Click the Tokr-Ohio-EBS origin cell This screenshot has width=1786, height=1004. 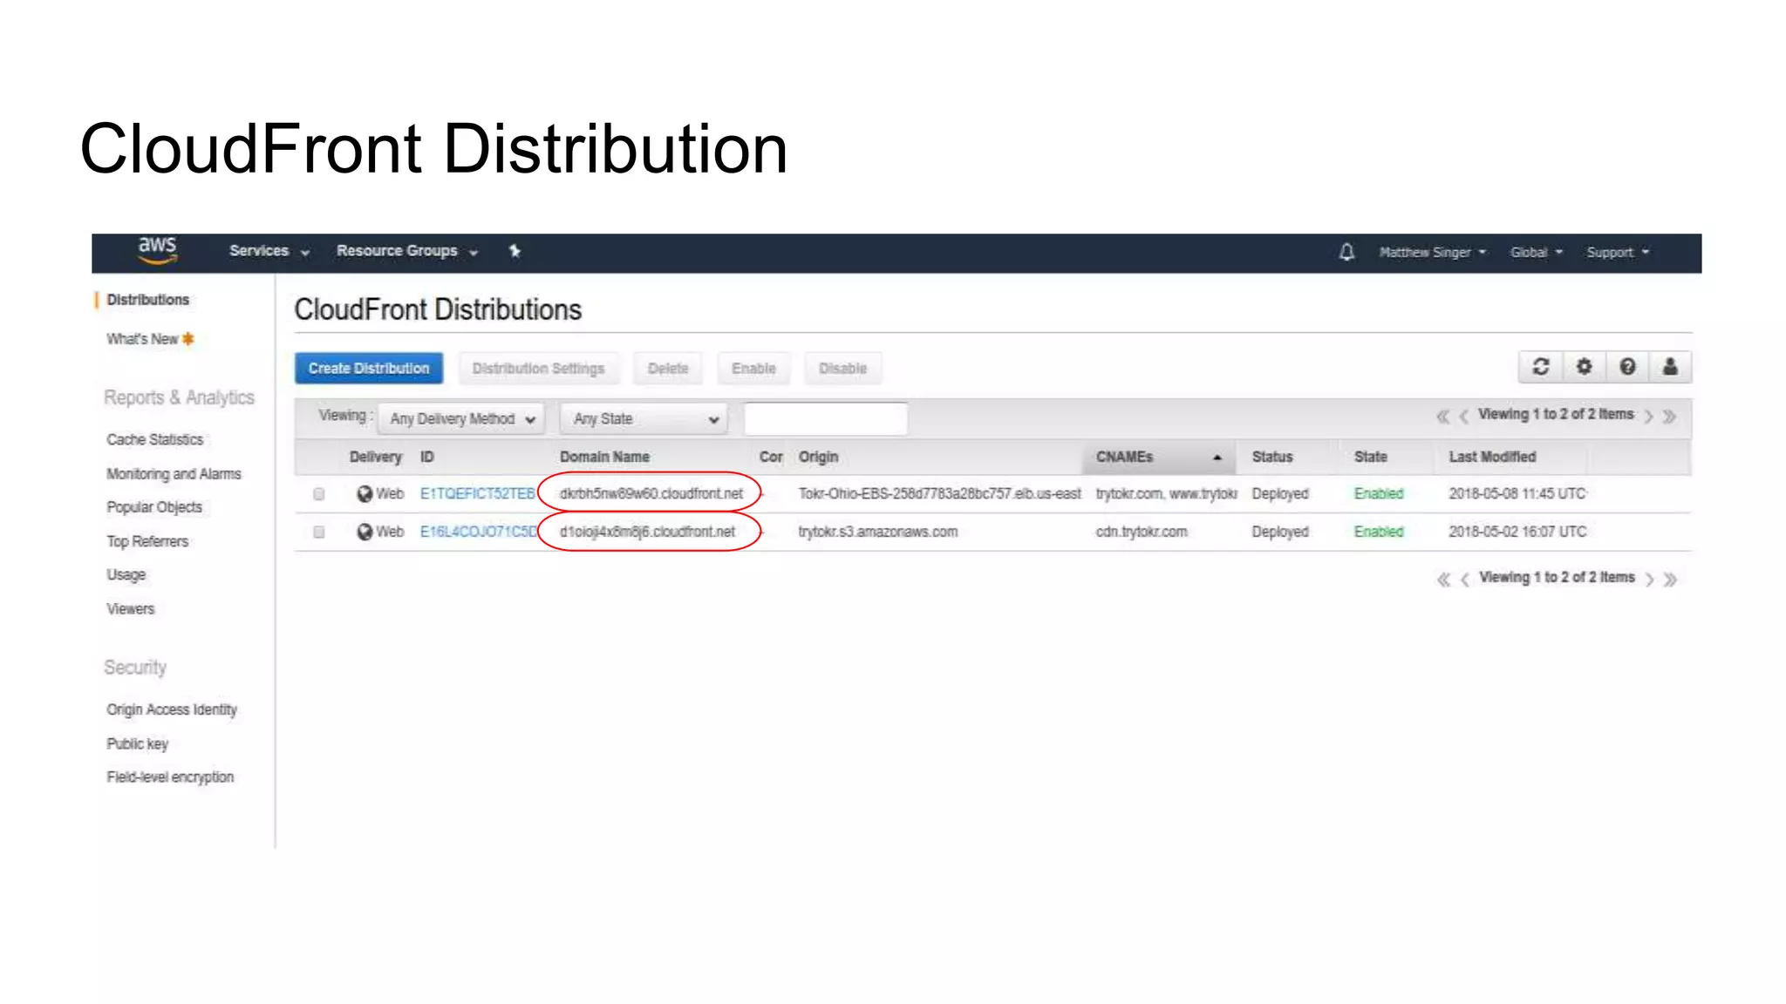click(939, 493)
